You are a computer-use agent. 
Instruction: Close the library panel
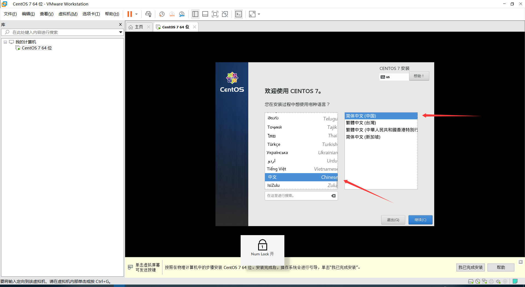click(x=120, y=24)
